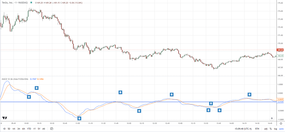The width and height of the screenshot is (285, 132).
Task: Click the TradingView logo
Action: coord(5,118)
